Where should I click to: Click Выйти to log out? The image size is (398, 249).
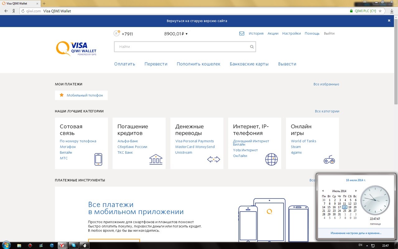tap(329, 33)
